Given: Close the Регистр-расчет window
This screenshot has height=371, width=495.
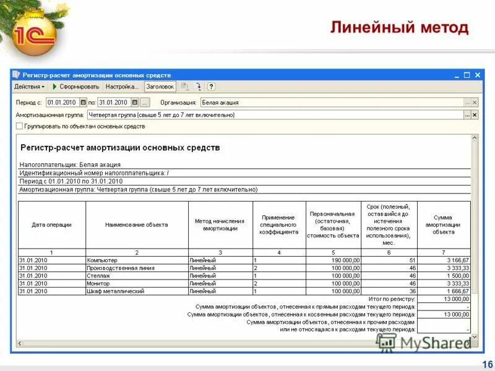Looking at the screenshot, I should tap(477, 75).
